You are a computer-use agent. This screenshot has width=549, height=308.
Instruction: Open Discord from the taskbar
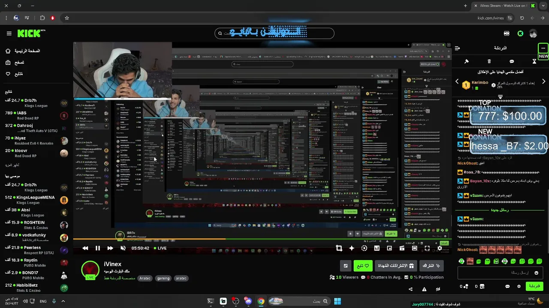click(x=248, y=301)
